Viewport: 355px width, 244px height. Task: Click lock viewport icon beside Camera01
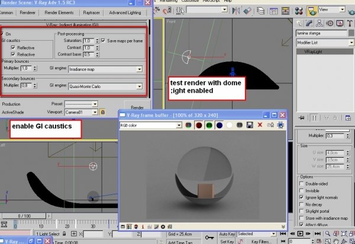pos(102,112)
